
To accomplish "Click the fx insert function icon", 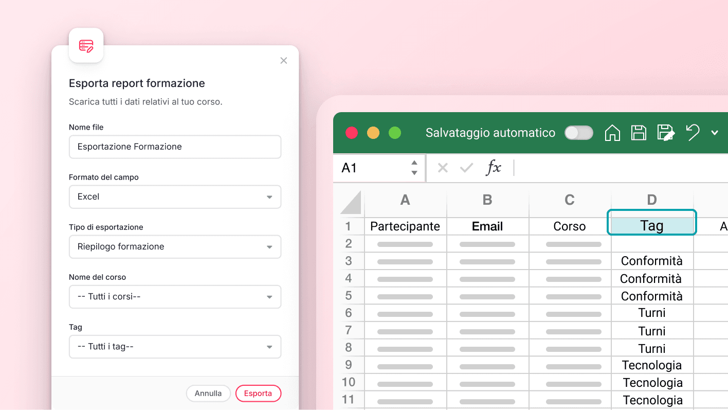I will [494, 168].
